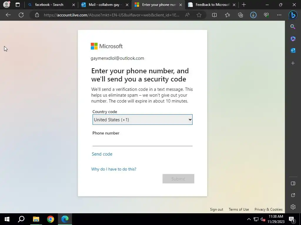Close the Feedback to Microsoft tab
Image resolution: width=301 pixels, height=225 pixels.
coord(234,5)
